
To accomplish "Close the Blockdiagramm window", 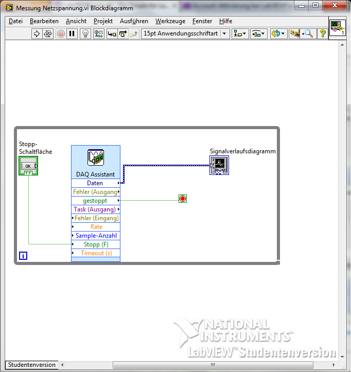I will [x=335, y=5].
